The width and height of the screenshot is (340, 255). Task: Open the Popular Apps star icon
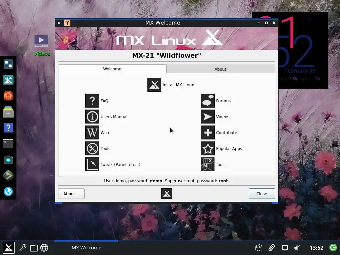208,148
